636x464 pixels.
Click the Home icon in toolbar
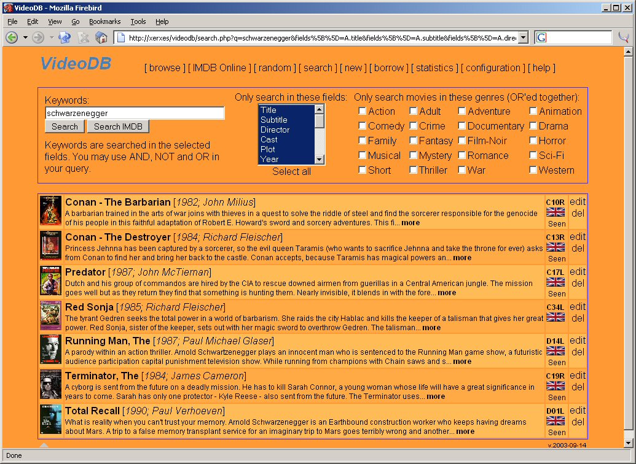tap(101, 37)
